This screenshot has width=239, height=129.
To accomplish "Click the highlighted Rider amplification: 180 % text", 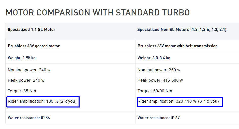I will 42,101.
